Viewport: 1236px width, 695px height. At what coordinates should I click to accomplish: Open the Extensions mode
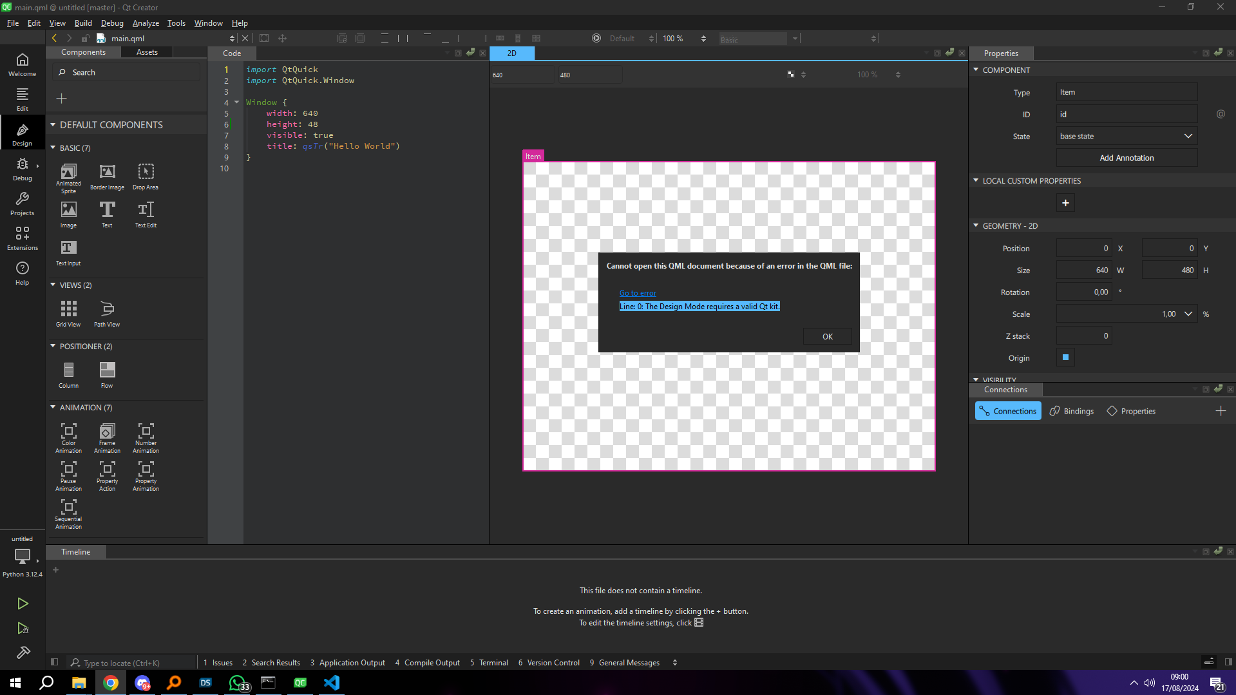coord(22,238)
